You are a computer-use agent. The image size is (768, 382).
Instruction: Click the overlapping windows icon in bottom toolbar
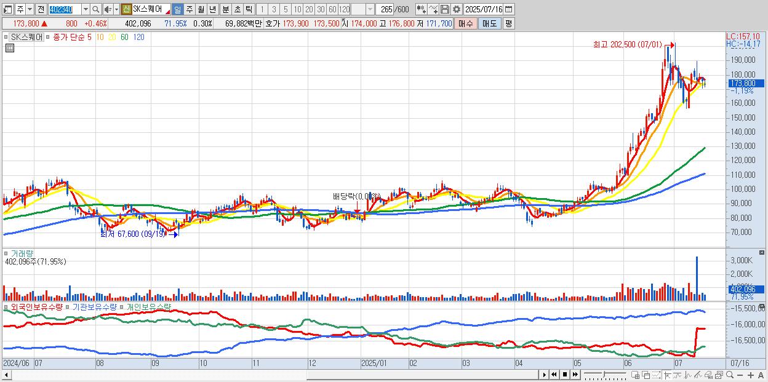point(646,375)
